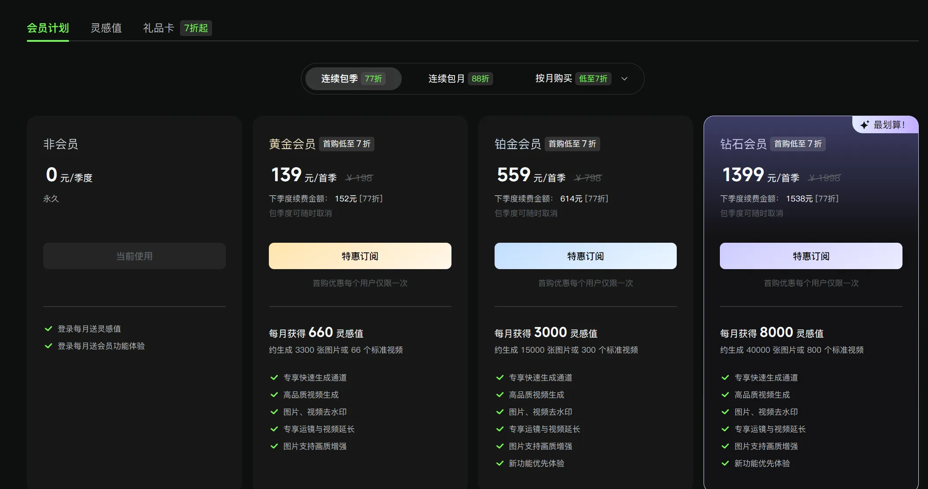This screenshot has width=928, height=489.
Task: Click the 1538元 [77折] renewal amount
Action: (x=812, y=199)
